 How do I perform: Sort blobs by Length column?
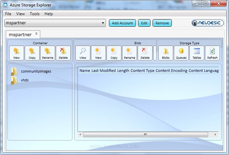pos(123,71)
